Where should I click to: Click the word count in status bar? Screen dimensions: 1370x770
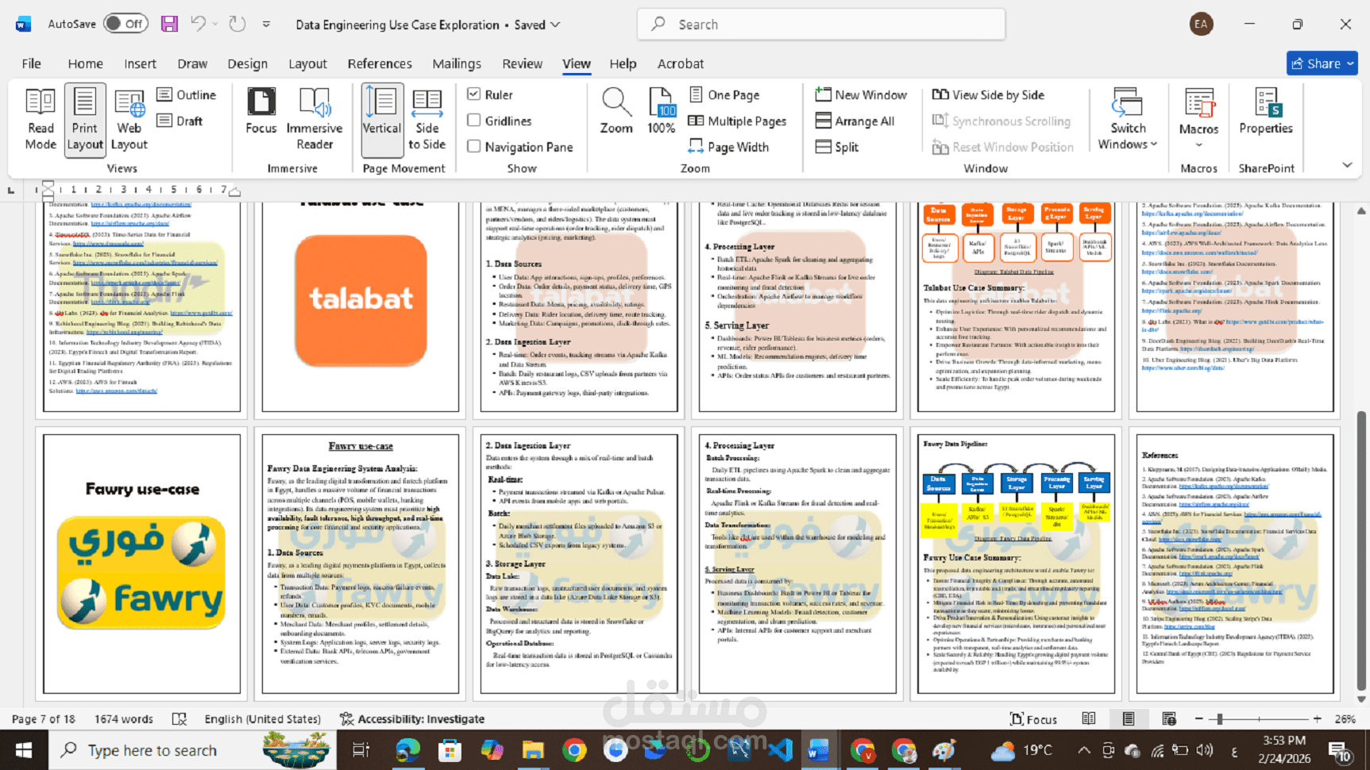124,719
